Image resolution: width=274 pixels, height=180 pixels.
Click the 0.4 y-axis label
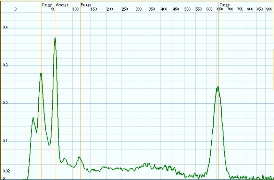coord(5,27)
